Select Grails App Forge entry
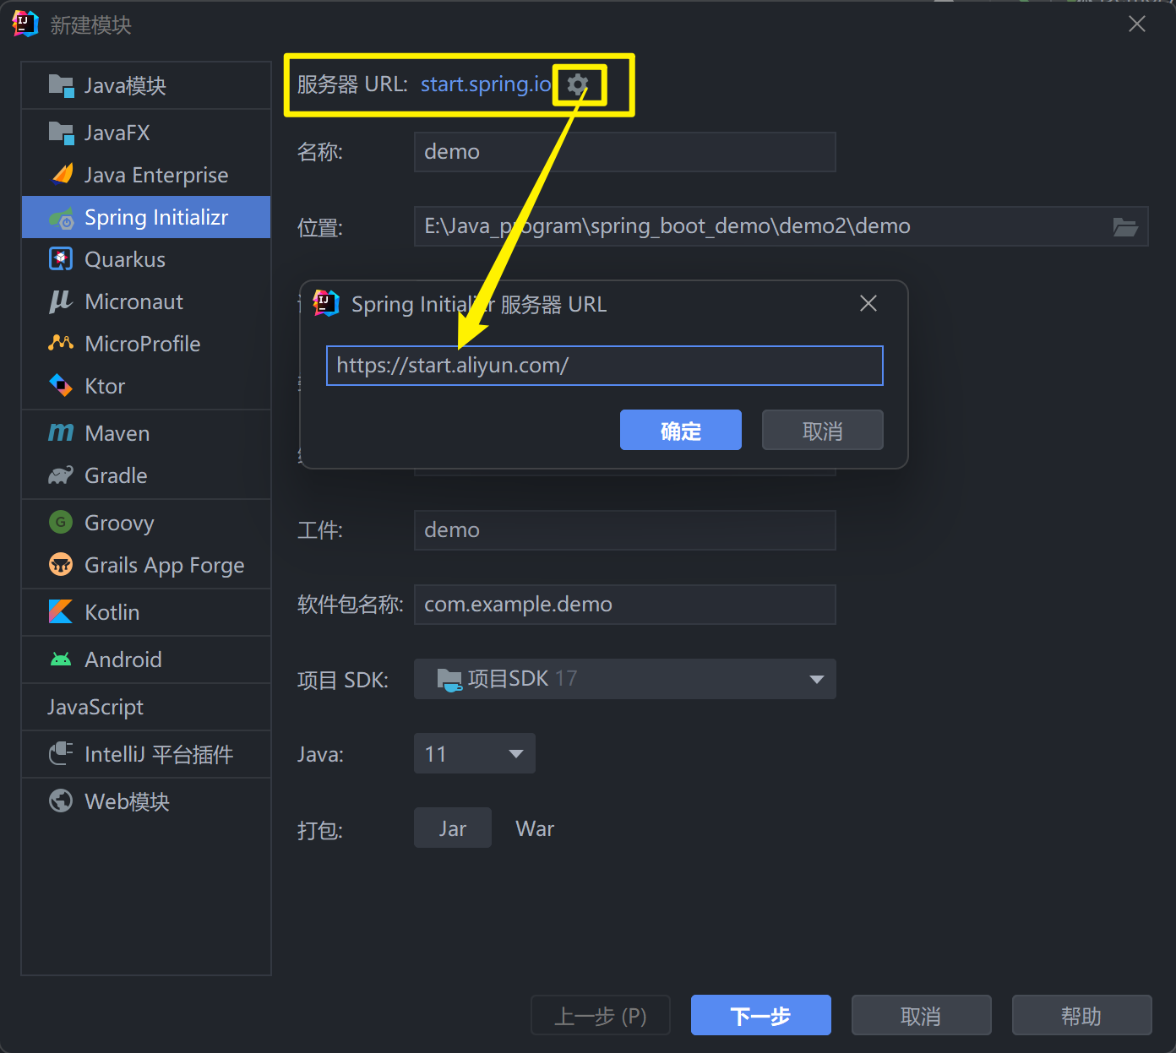This screenshot has width=1176, height=1053. 146,565
